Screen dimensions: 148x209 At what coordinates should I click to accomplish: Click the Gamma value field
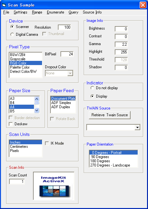click(121, 44)
